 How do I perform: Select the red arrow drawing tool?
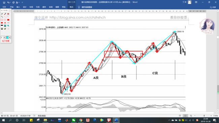(8, 17)
